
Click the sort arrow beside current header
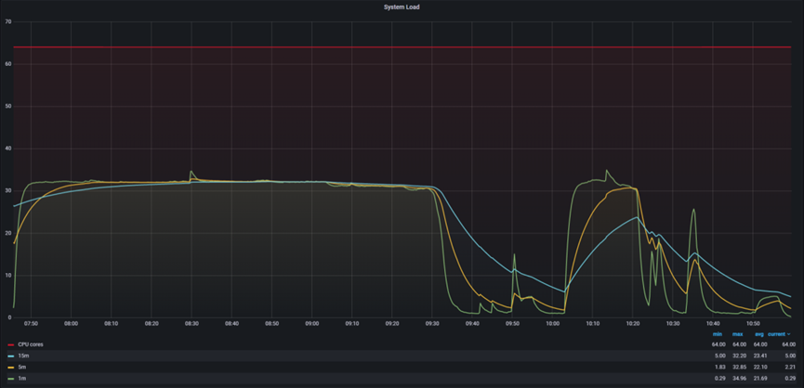click(788, 334)
